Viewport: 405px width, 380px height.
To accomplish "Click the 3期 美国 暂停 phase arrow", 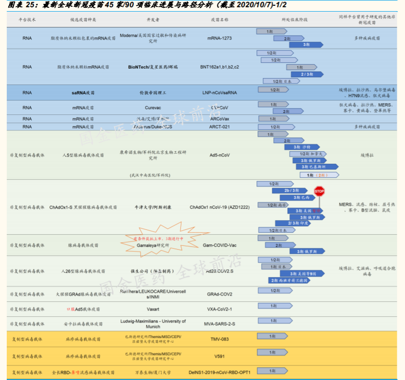I will click(x=306, y=211).
